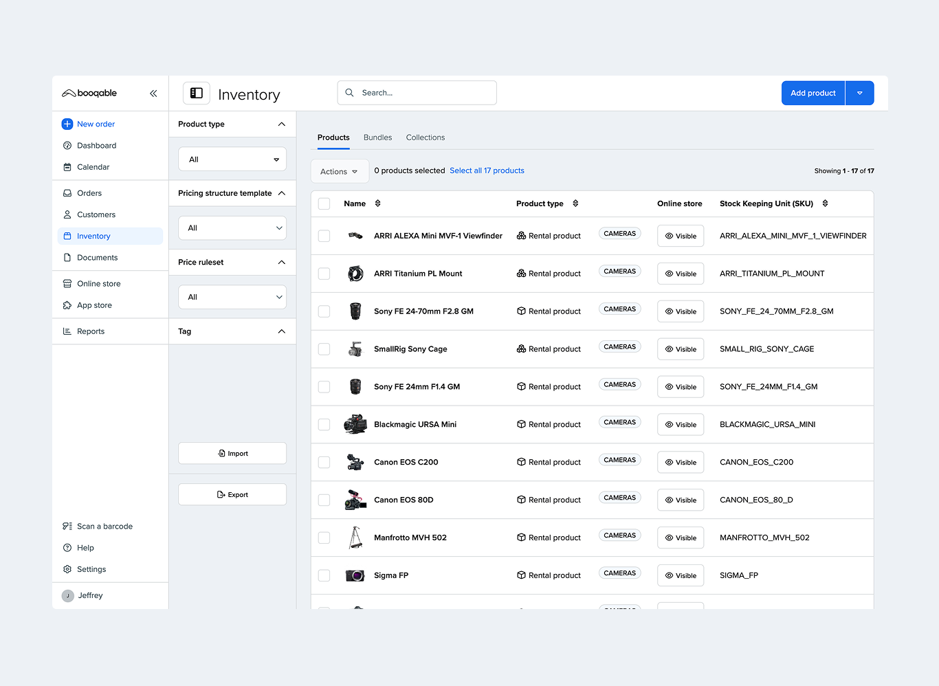Screen dimensions: 939x686
Task: Open the Add product split-button dropdown arrow
Action: point(859,92)
